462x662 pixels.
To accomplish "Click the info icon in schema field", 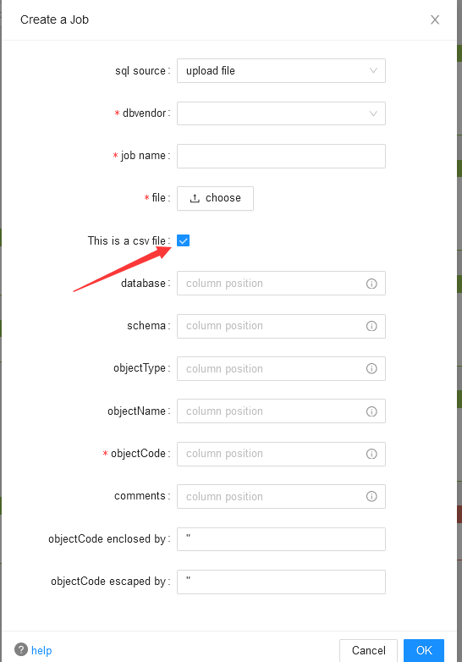I will point(371,326).
